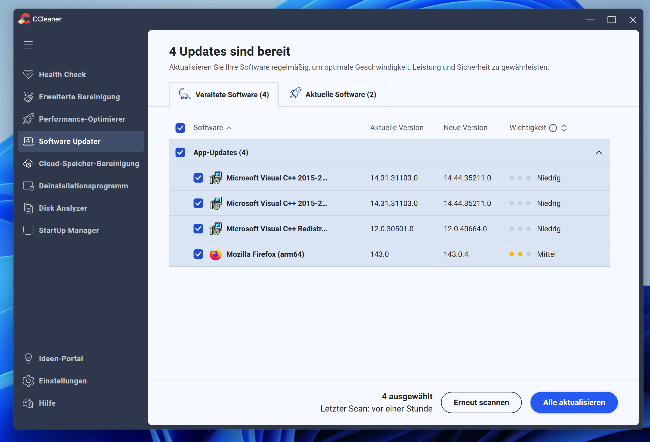Select the Veraltete Software (4) tab
The width and height of the screenshot is (650, 442).
tap(224, 95)
